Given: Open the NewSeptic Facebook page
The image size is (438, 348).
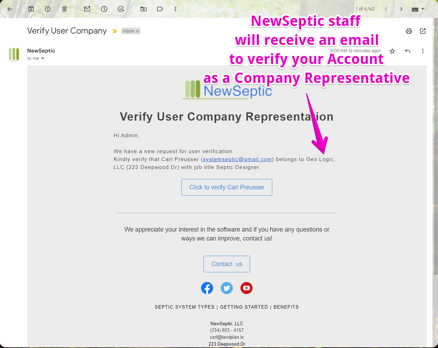Looking at the screenshot, I should (207, 288).
